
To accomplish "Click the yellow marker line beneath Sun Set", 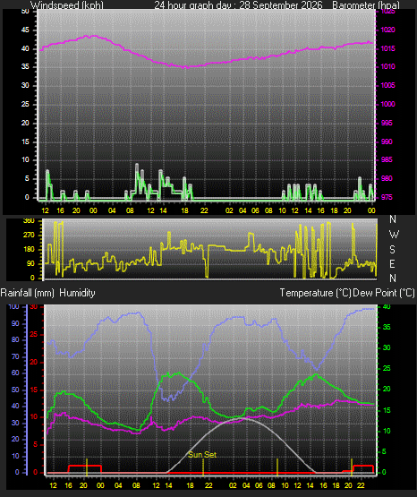I will click(x=203, y=467).
